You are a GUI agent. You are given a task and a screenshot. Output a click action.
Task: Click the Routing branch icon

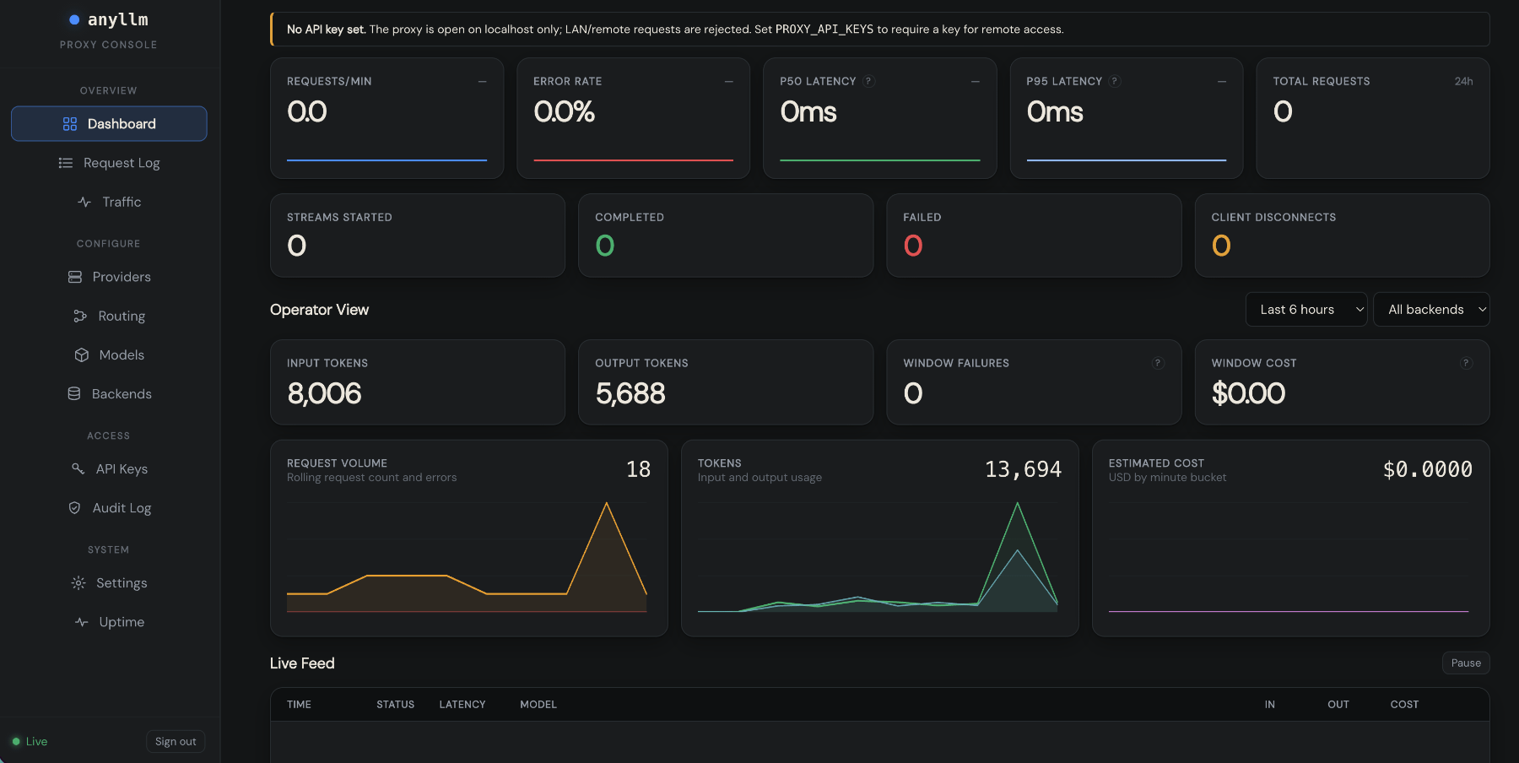[80, 316]
